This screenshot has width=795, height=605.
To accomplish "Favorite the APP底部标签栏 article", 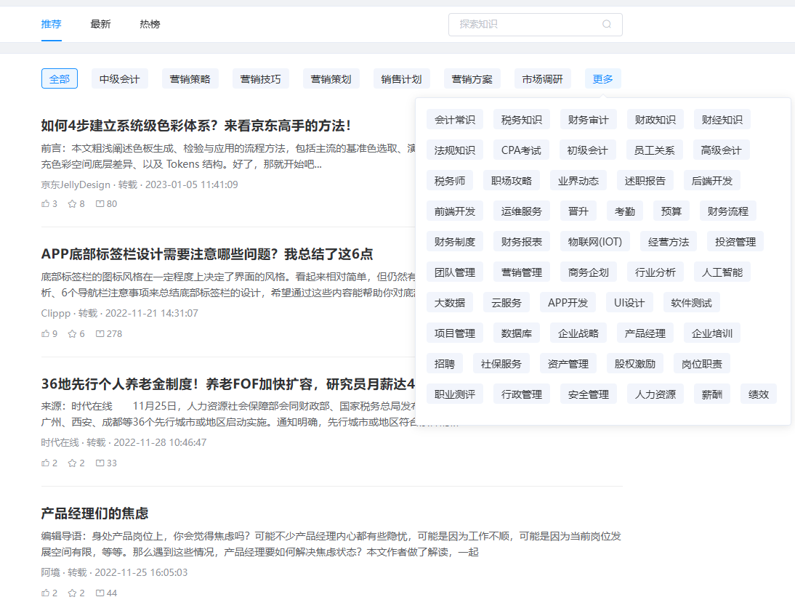I will (x=72, y=333).
